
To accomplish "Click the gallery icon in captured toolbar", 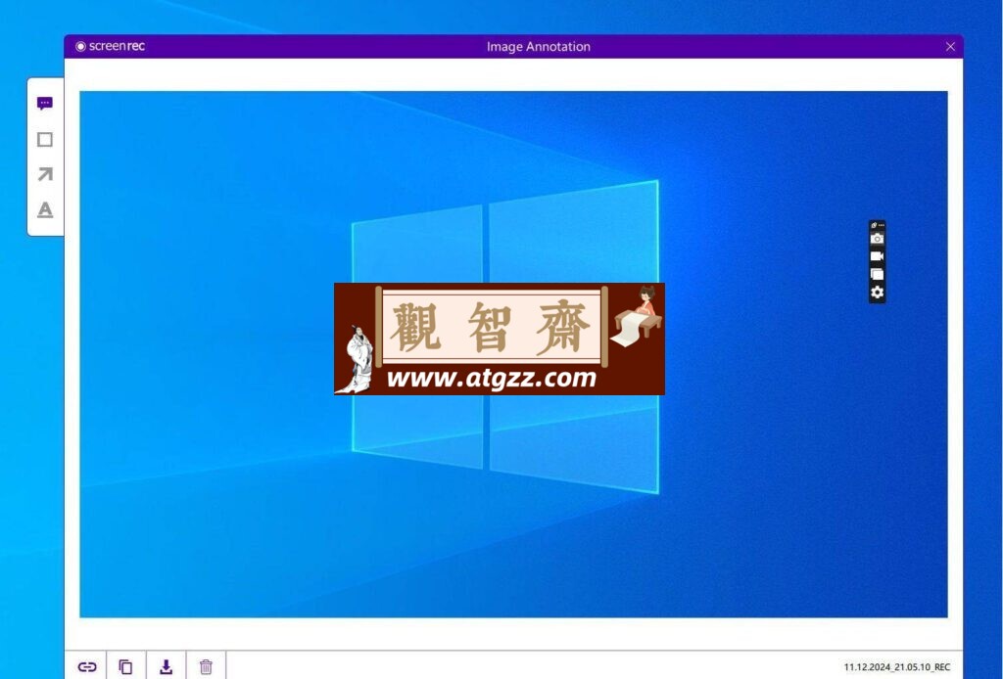I will (x=877, y=274).
